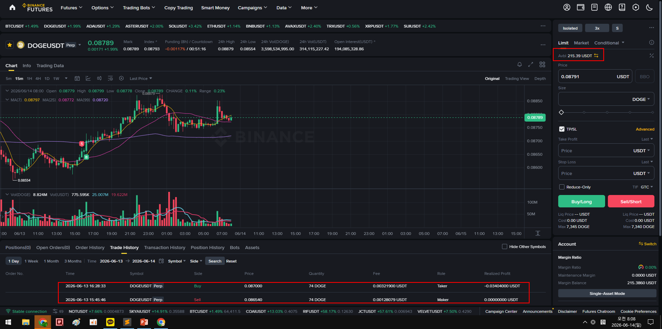This screenshot has width=662, height=329.
Task: Select the 5m chart interval
Action: [9, 78]
